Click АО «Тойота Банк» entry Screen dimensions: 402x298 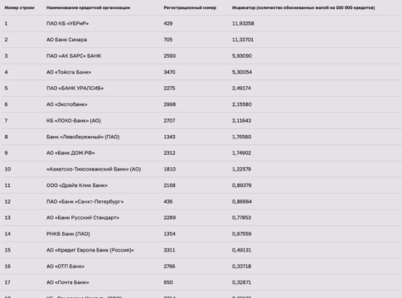tap(69, 72)
